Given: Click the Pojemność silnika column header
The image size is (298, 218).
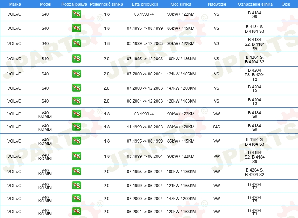Looking at the screenshot, I should coord(106,4).
